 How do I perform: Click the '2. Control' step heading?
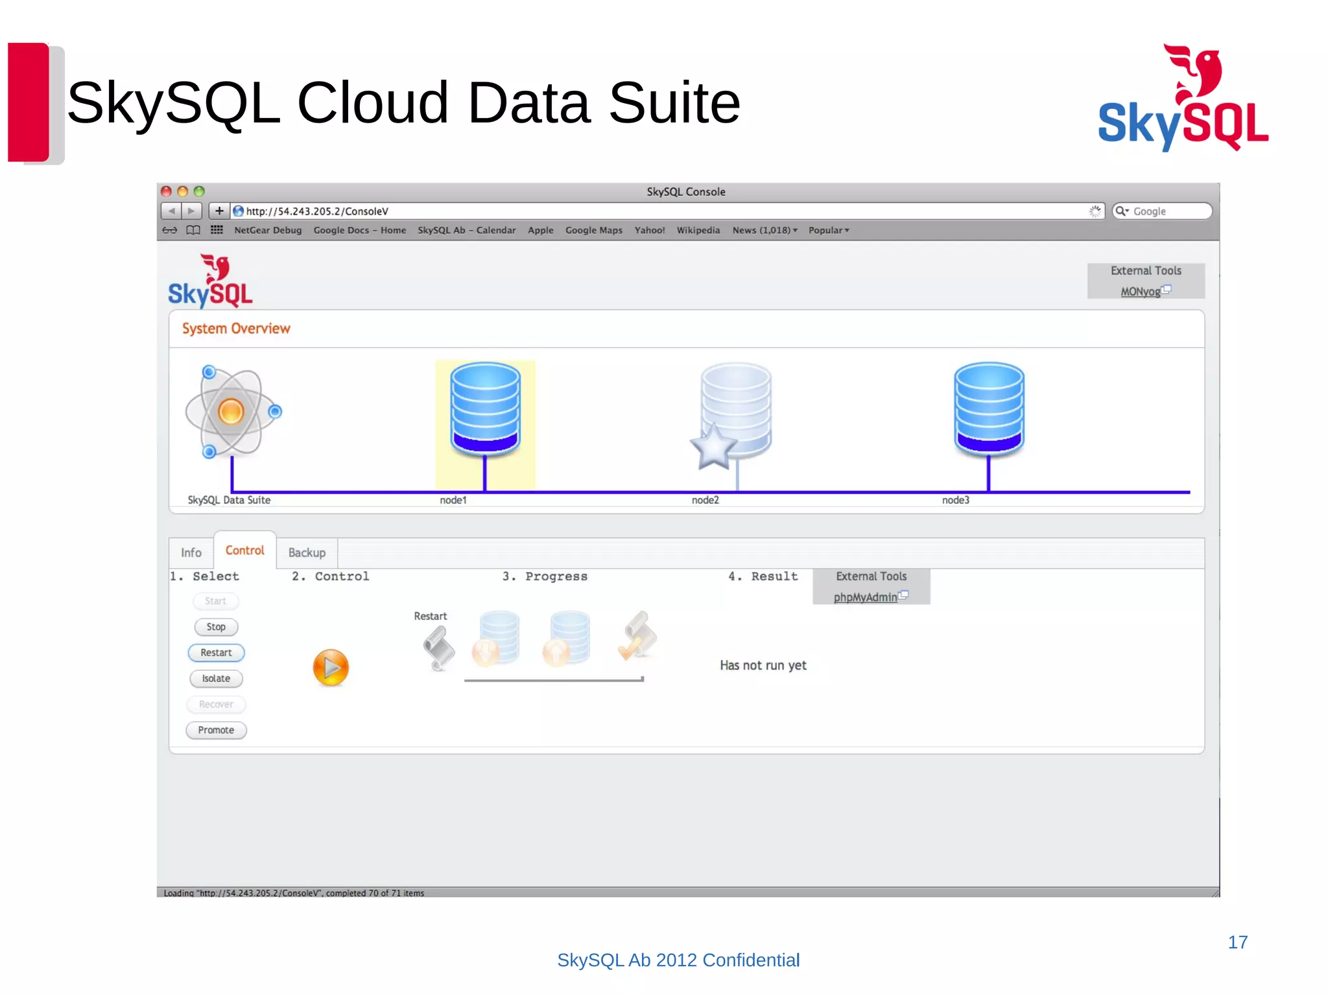[331, 576]
